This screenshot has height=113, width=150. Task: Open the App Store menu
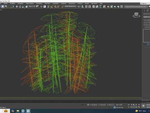pyautogui.click(x=94, y=3)
